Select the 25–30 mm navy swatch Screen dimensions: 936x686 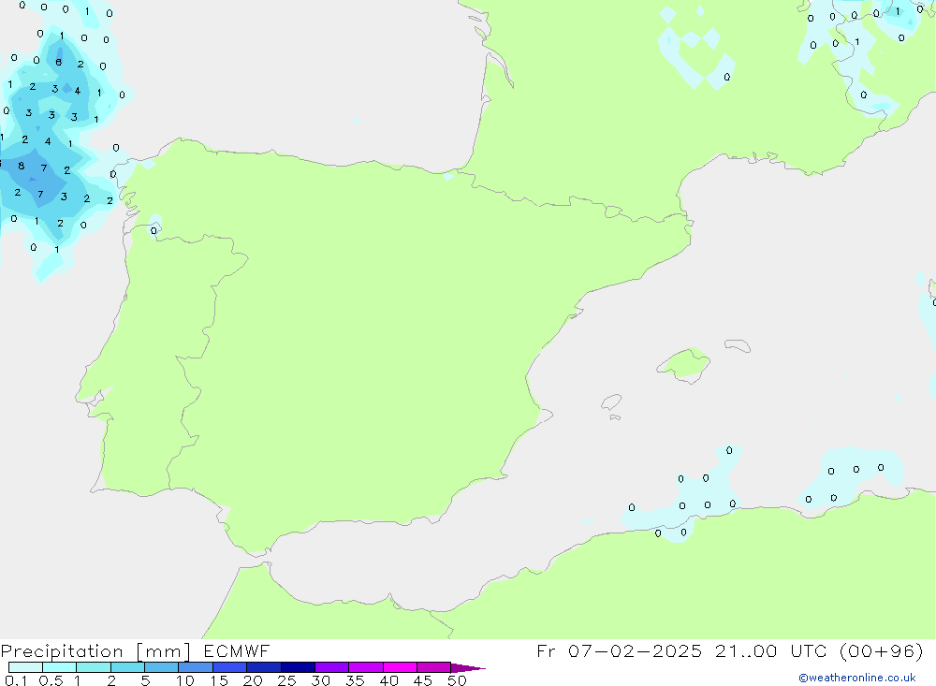click(298, 667)
